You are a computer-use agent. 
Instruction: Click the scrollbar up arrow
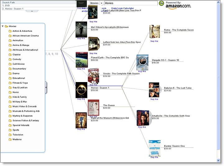[218, 2]
